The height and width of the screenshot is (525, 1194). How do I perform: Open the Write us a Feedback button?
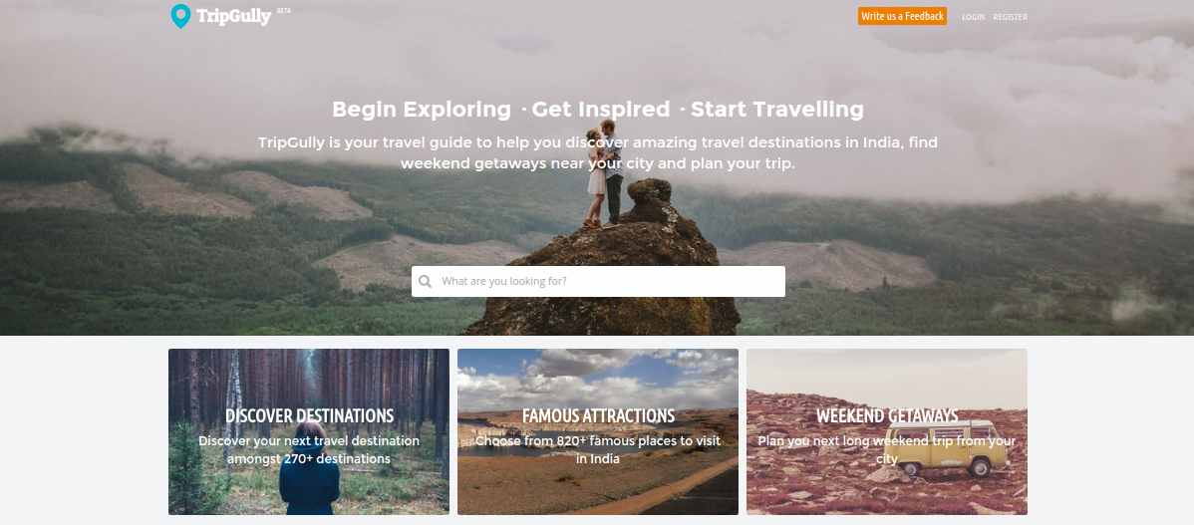click(902, 16)
